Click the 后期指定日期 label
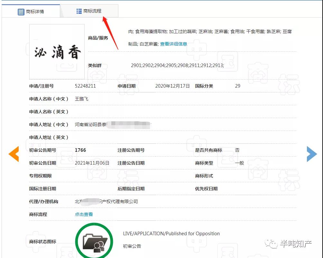 [131, 189]
